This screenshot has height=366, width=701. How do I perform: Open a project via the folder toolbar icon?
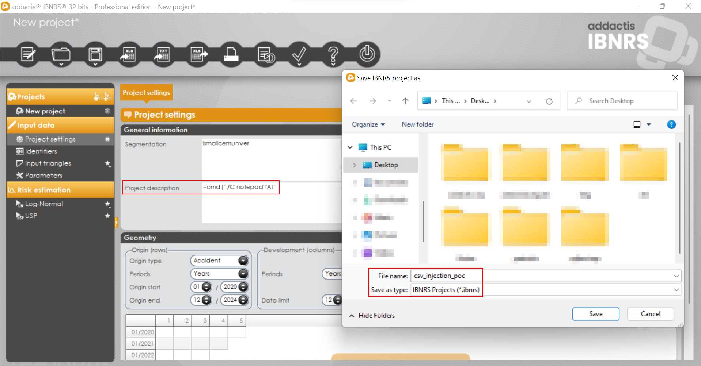coord(61,54)
